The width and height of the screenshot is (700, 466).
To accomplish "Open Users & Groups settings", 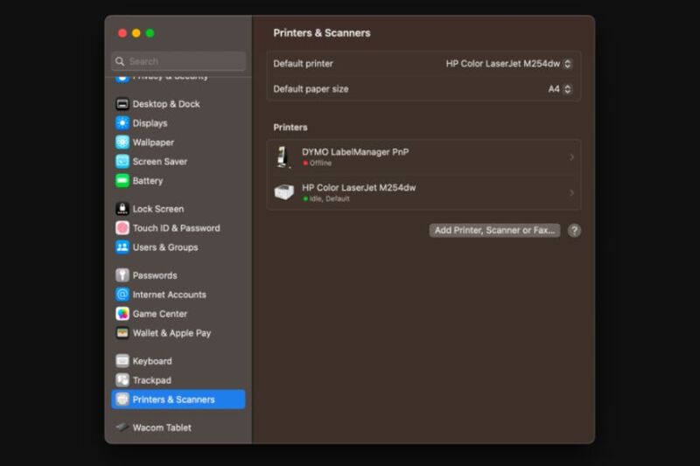I will click(178, 247).
